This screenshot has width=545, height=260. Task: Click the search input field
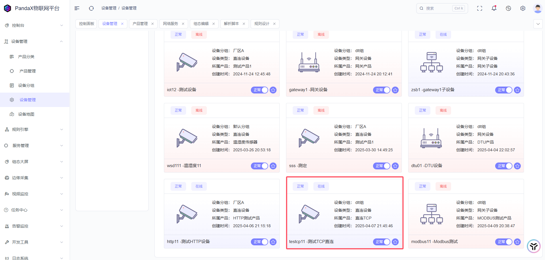click(x=437, y=8)
